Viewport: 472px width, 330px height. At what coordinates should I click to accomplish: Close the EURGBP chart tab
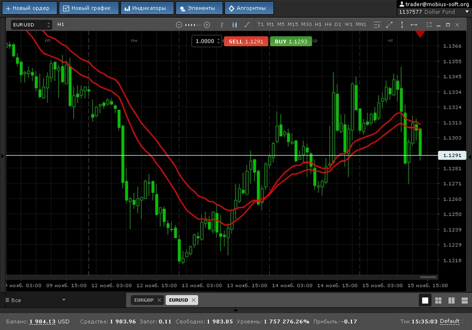159,300
